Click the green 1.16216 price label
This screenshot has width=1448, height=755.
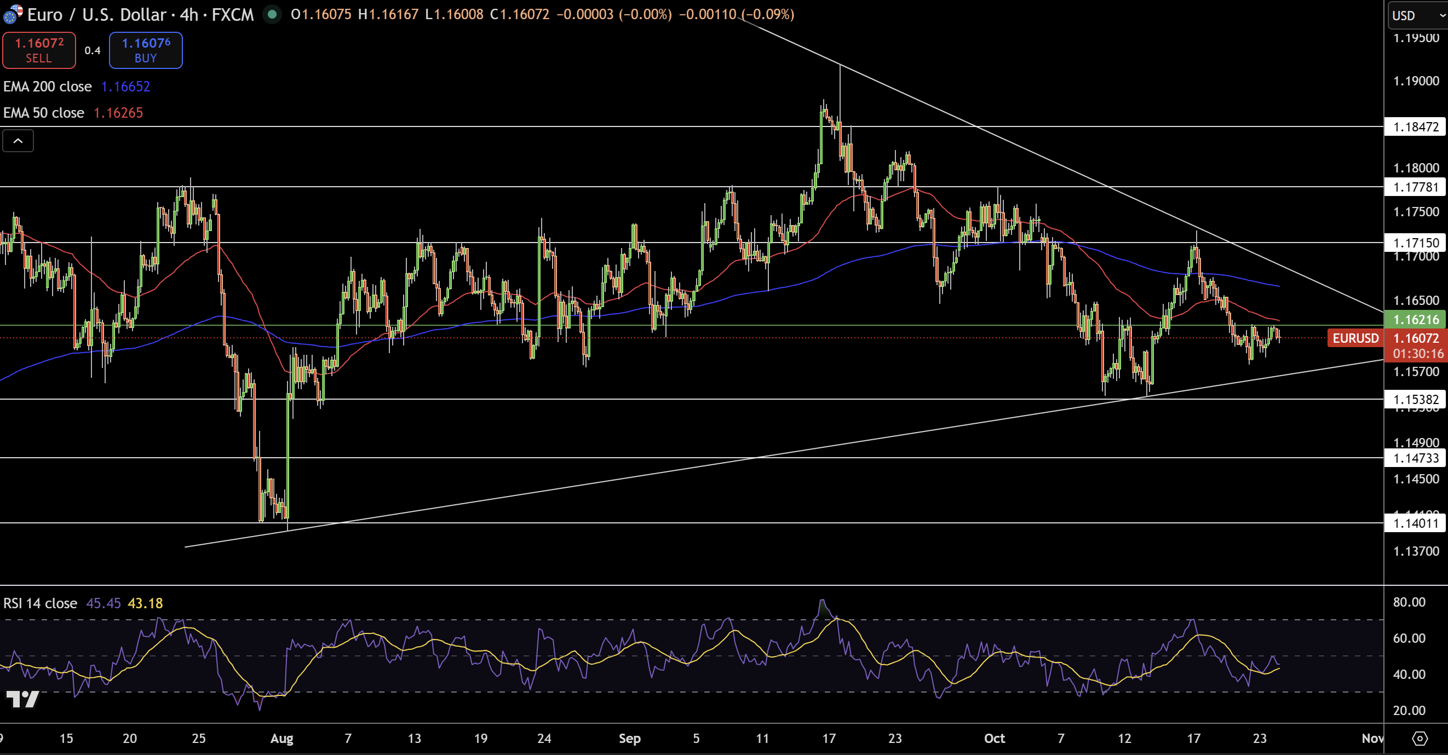[1415, 320]
